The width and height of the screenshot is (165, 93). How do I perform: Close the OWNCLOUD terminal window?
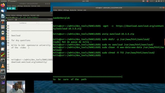click(164, 8)
